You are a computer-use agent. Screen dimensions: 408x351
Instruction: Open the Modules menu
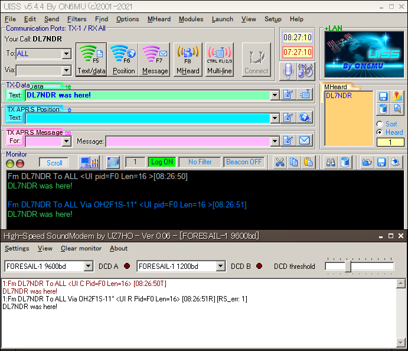click(x=191, y=19)
